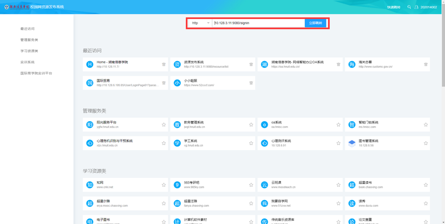Click the H circle icon of Home card
The width and height of the screenshot is (445, 224).
[x=90, y=64]
